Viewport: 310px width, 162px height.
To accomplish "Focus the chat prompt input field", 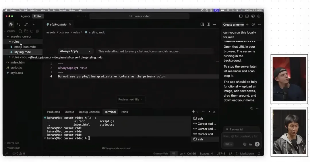I will (241, 136).
